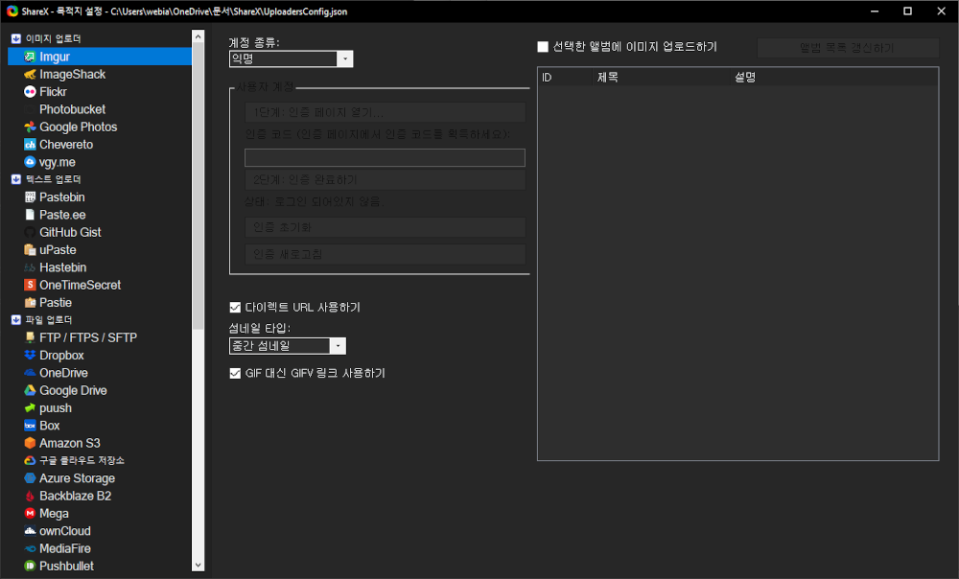Uncheck GIF 대신 GIFV 링크 사용하기
This screenshot has width=959, height=579.
pyautogui.click(x=235, y=374)
